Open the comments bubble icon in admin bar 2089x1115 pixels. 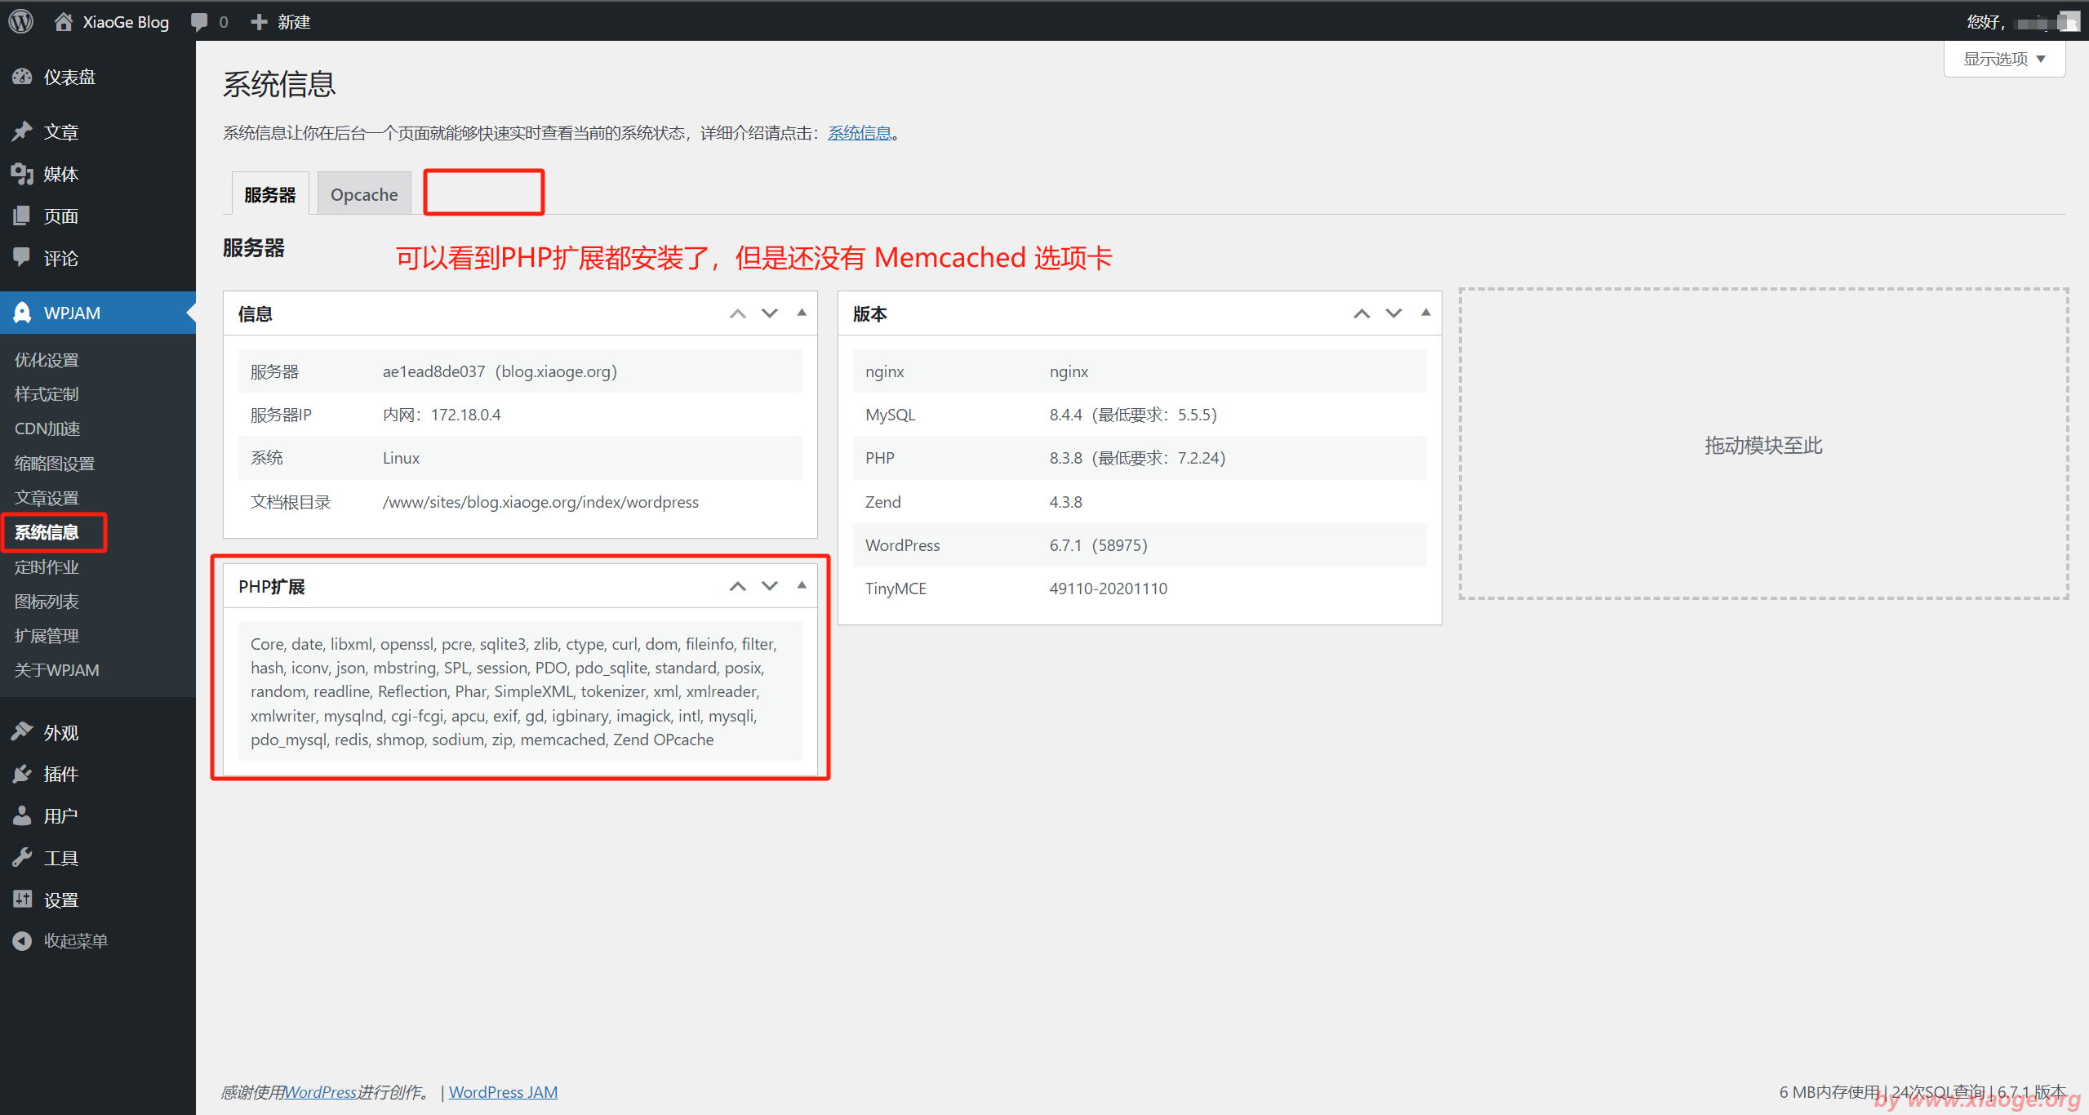[x=199, y=21]
